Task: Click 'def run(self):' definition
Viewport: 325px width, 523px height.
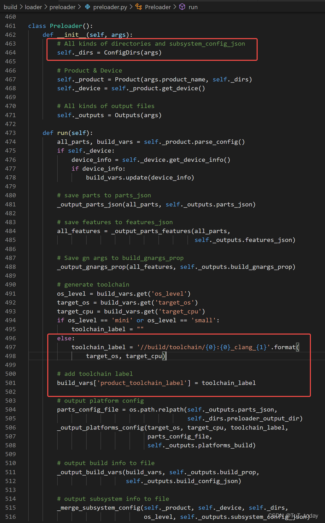Action: [x=68, y=133]
